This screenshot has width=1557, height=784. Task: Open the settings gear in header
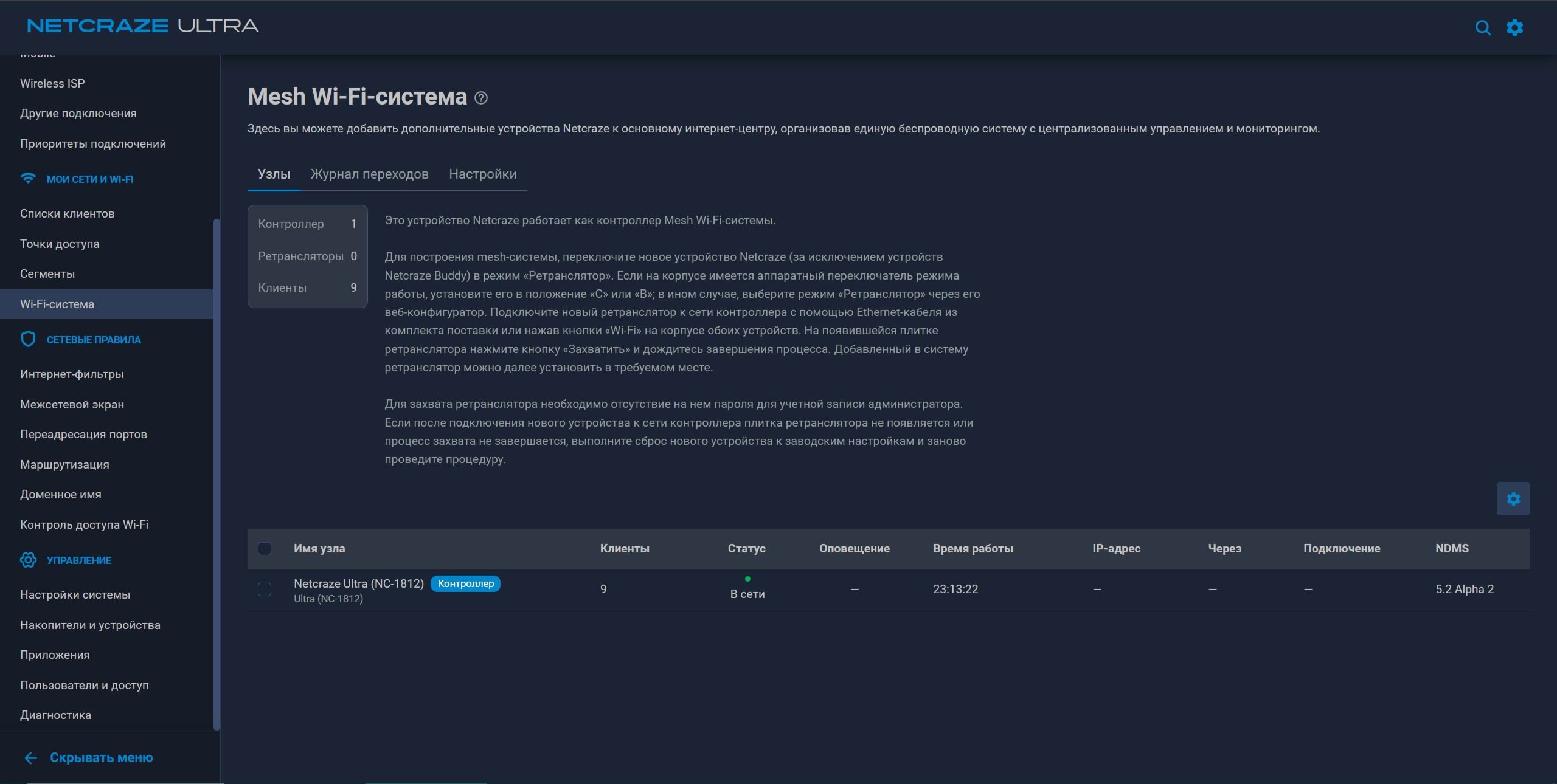pyautogui.click(x=1514, y=28)
